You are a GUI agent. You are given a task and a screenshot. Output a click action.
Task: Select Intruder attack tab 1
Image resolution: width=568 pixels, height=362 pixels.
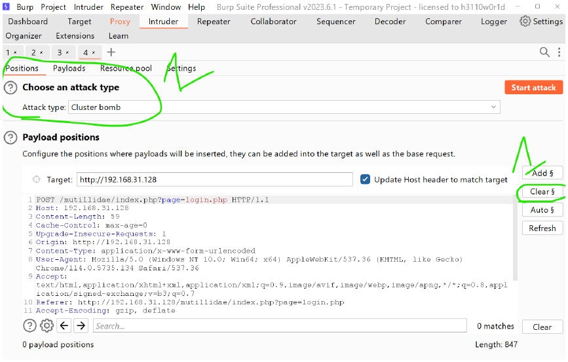[8, 53]
